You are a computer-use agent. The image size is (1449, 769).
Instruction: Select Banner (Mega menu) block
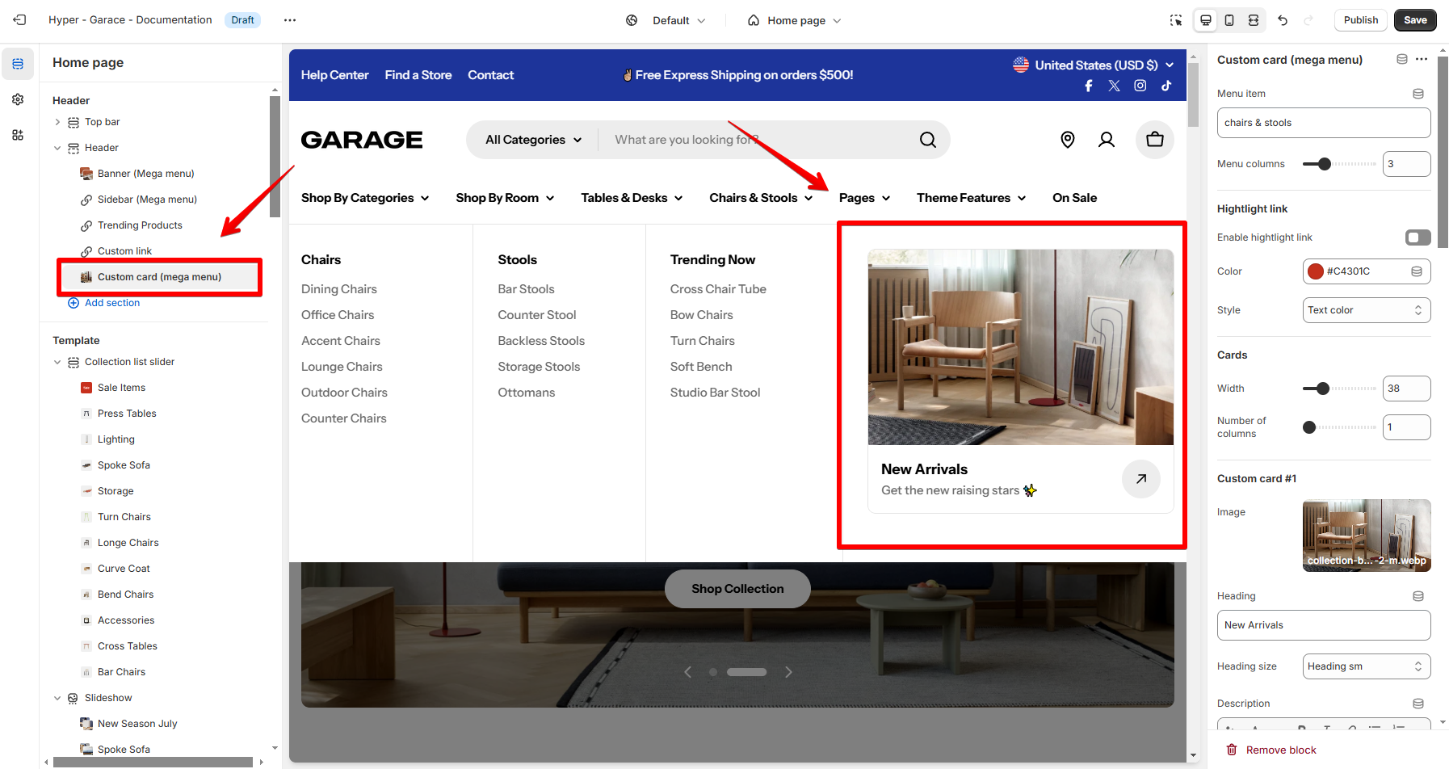pyautogui.click(x=145, y=174)
